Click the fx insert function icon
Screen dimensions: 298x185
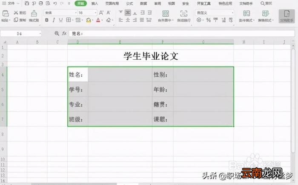(x=64, y=34)
